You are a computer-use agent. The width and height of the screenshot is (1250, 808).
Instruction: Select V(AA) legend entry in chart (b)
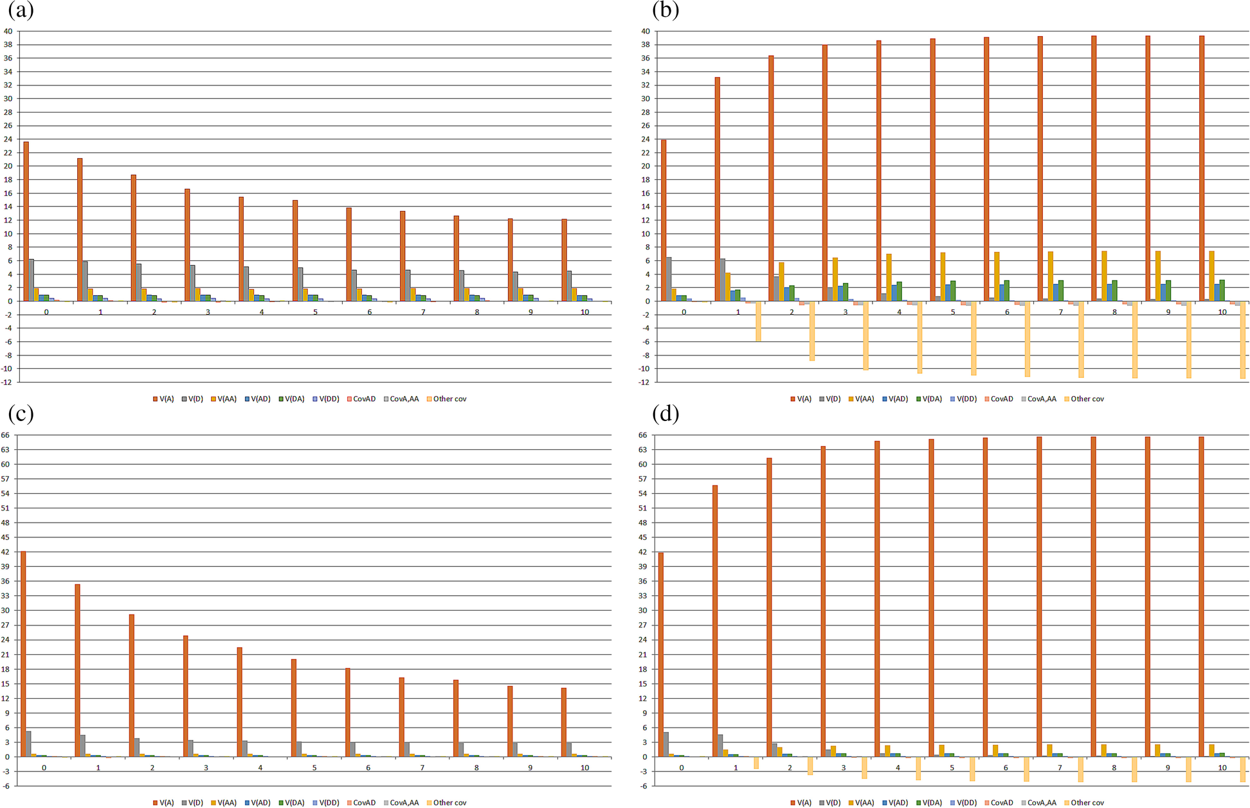click(x=862, y=399)
